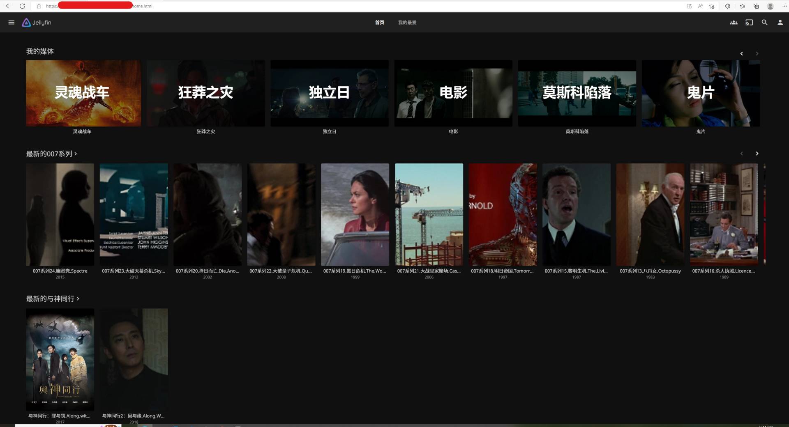Click title 007系列13.八爪女.Octopussy
789x427 pixels.
650,271
